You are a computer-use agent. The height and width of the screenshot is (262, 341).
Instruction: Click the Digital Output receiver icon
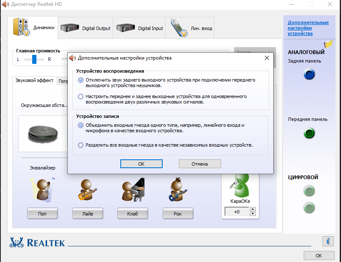[x=69, y=28]
